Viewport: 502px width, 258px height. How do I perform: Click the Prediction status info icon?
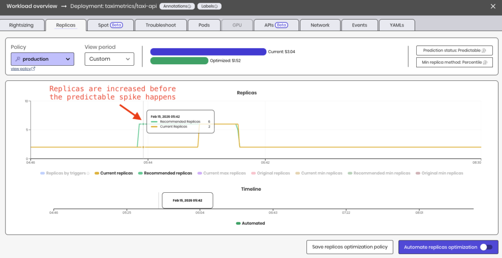483,51
